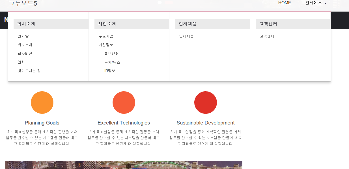Image resolution: width=349 pixels, height=169 pixels.
Task: Open the 주요사업 link
Action: tap(106, 36)
